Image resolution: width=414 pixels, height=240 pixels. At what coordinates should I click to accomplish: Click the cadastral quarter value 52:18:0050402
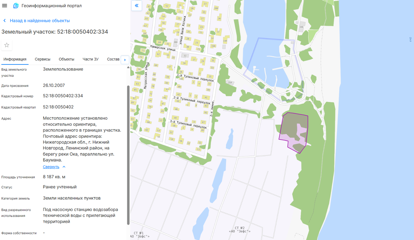pos(58,107)
